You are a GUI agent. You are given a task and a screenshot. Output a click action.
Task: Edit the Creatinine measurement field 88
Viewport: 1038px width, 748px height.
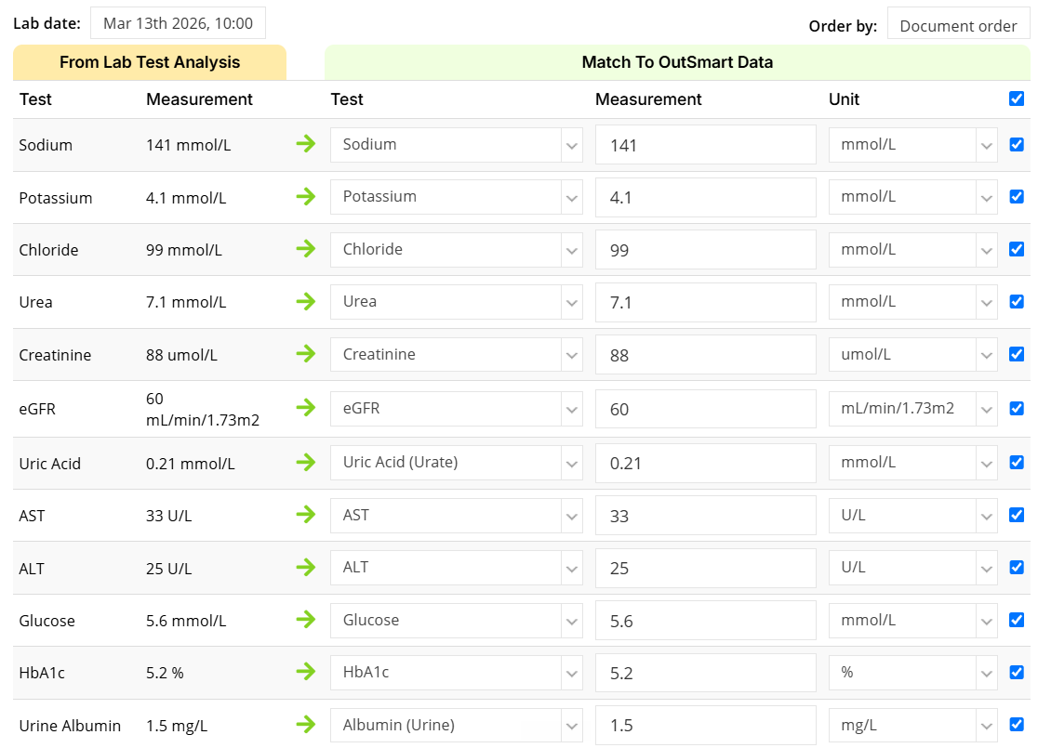(x=706, y=355)
